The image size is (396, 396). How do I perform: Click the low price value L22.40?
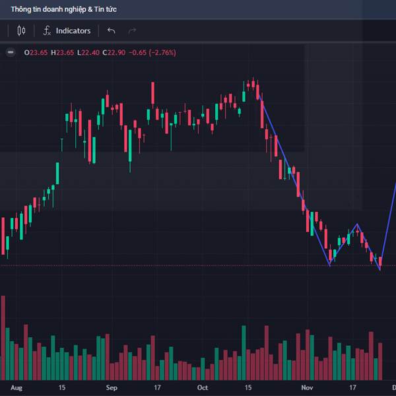pos(88,52)
